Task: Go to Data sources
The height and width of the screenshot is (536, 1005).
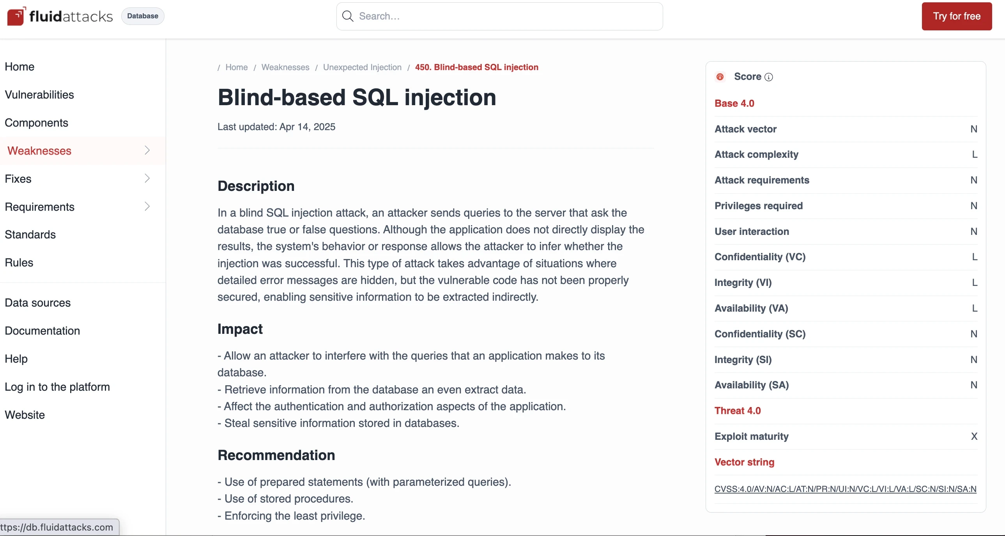Action: pyautogui.click(x=37, y=303)
